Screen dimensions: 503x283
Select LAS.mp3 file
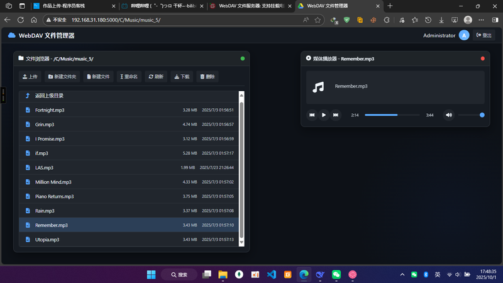129,167
